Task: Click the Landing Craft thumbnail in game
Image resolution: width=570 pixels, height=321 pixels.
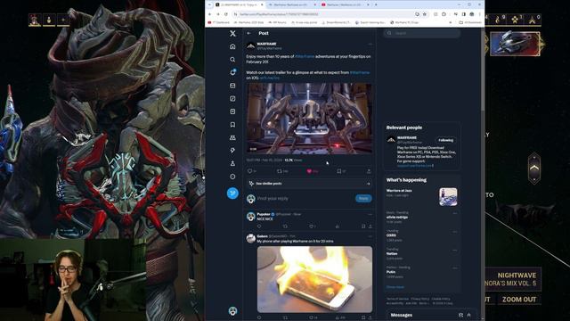Action: coord(515,44)
